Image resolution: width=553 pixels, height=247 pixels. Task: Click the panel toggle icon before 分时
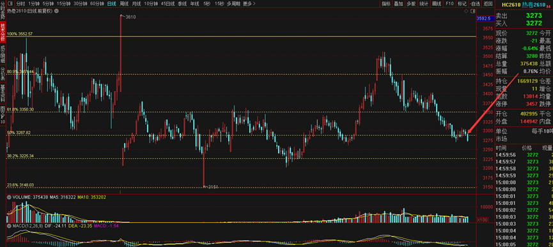pos(10,4)
